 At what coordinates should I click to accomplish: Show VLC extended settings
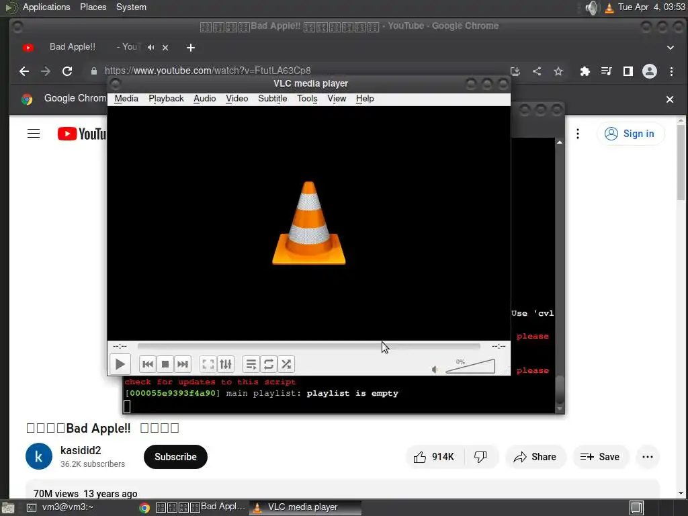[x=226, y=364]
